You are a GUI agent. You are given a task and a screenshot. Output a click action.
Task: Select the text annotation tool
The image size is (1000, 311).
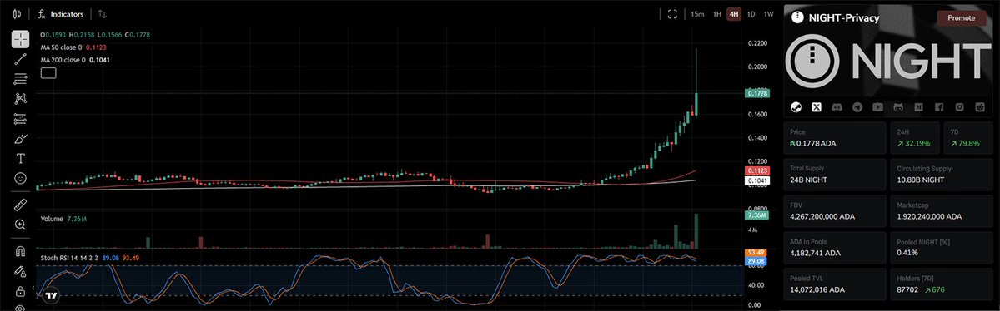pos(20,158)
